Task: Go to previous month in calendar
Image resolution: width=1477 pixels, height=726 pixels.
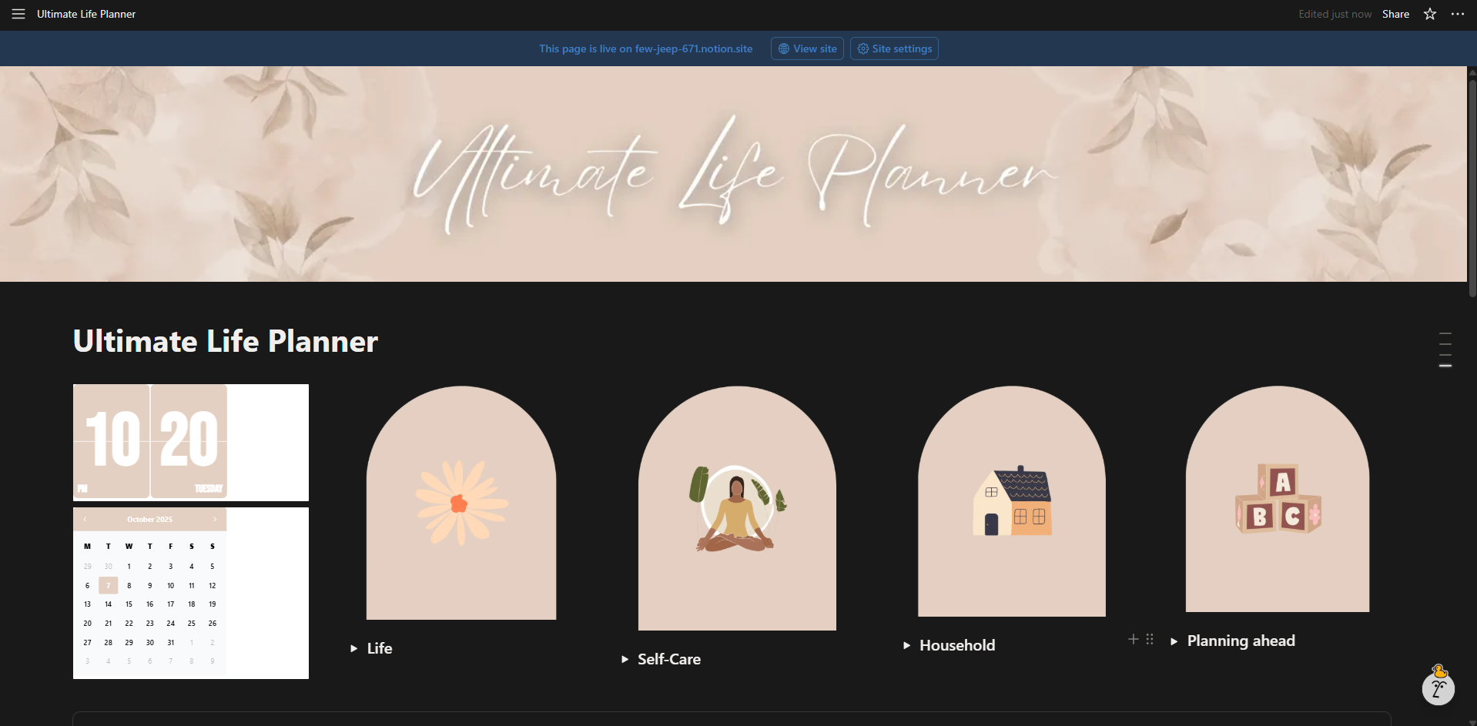Action: point(85,520)
